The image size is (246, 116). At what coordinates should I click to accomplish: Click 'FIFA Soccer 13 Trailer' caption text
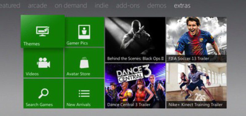(x=189, y=59)
